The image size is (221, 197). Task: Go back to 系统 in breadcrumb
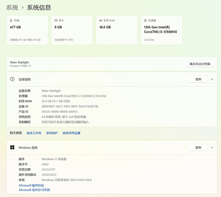point(12,7)
